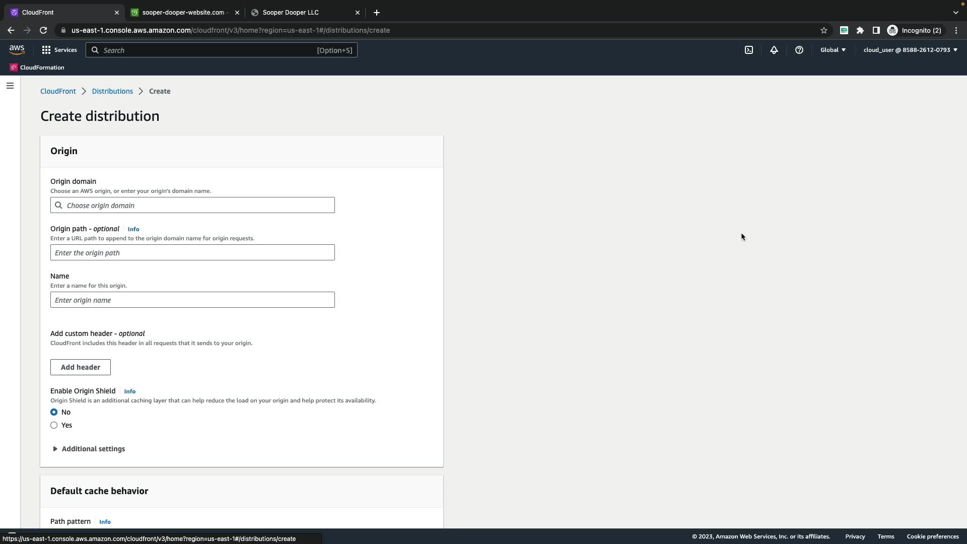
Task: Click the Choose origin domain field
Action: pos(192,205)
